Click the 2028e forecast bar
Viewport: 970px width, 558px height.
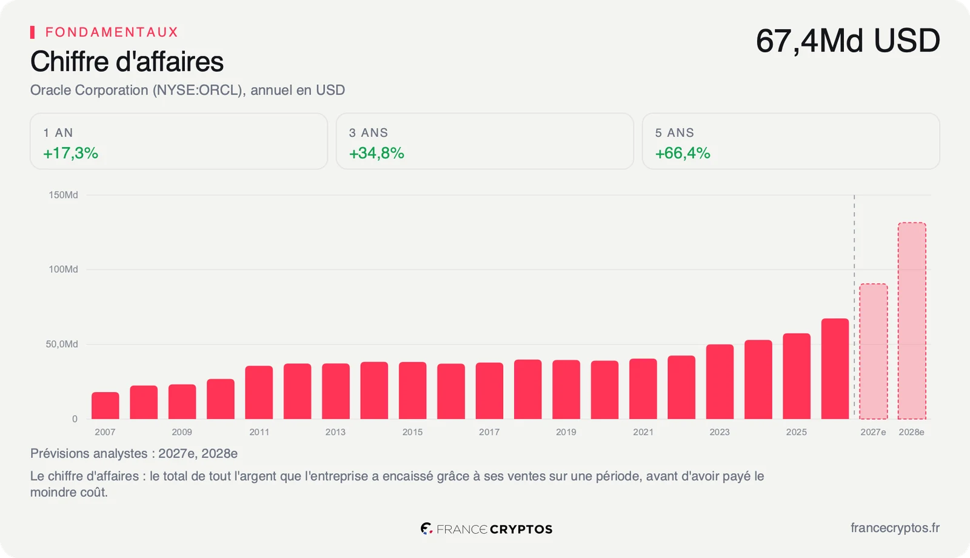912,321
